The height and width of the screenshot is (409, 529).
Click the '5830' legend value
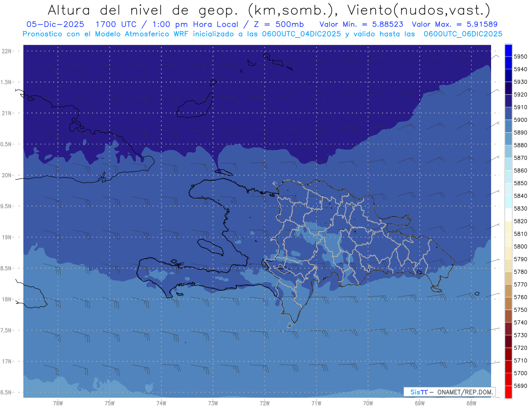pyautogui.click(x=521, y=208)
